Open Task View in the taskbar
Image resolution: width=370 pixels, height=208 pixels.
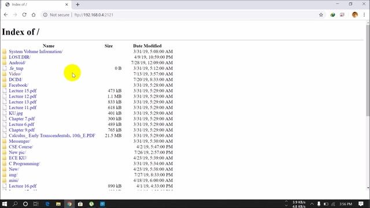[x=36, y=204]
